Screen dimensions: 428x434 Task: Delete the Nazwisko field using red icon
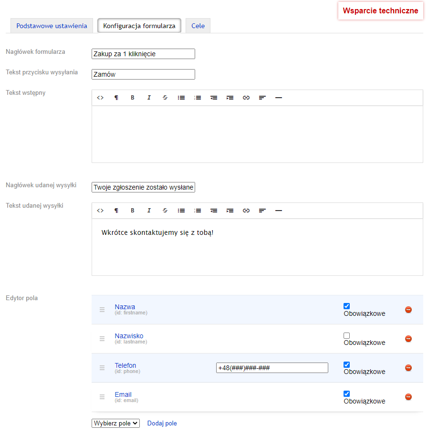click(408, 339)
